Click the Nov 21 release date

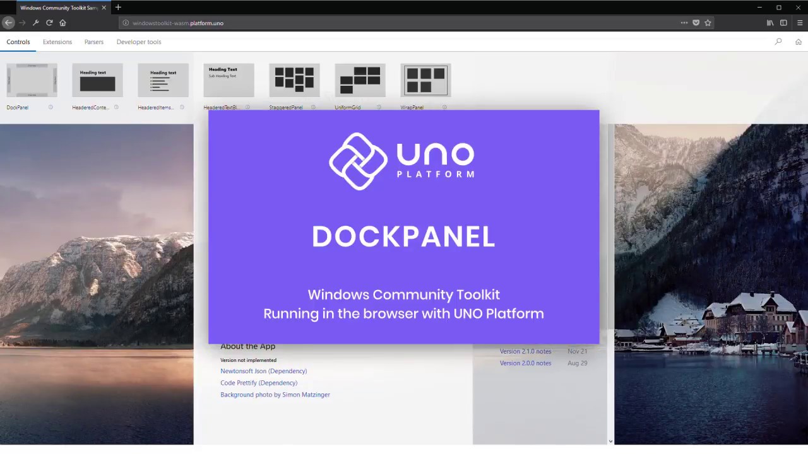click(x=577, y=352)
